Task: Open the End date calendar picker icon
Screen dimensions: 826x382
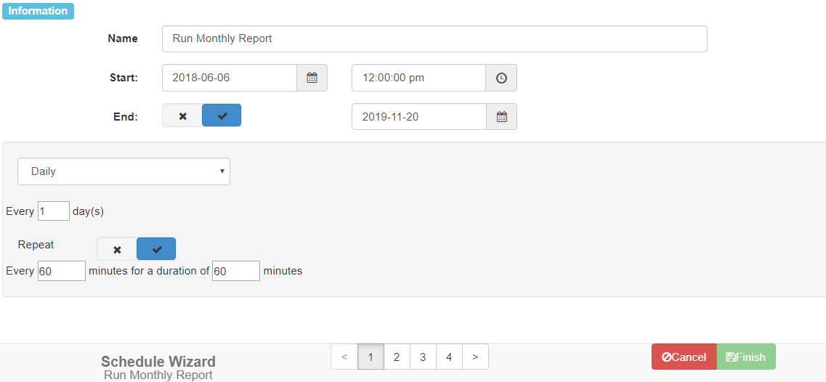Action: (x=501, y=116)
